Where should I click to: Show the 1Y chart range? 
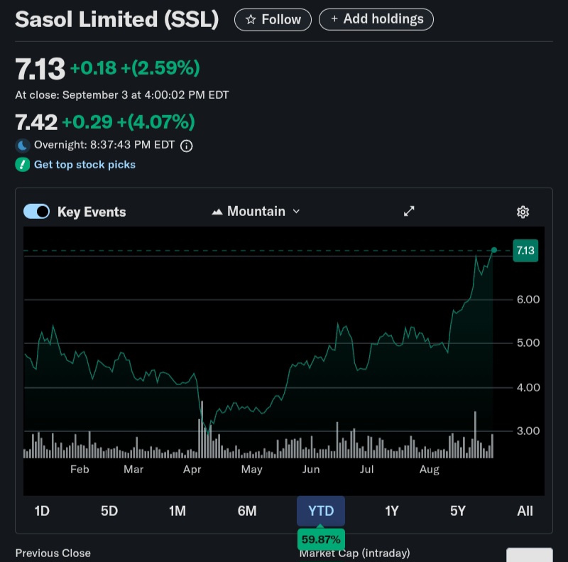coord(392,511)
